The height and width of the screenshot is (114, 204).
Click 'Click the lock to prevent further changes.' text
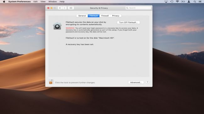click(75, 82)
